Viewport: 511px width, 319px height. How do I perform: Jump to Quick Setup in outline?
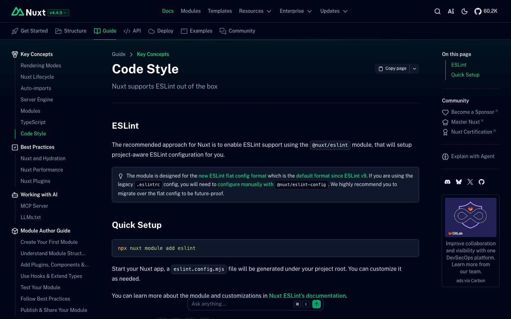pos(465,75)
